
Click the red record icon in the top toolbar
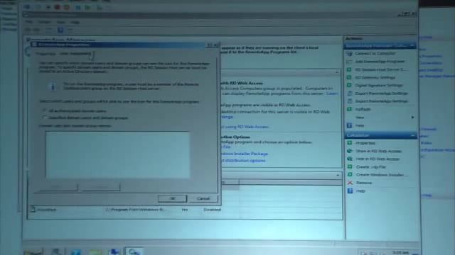click(57, 7)
